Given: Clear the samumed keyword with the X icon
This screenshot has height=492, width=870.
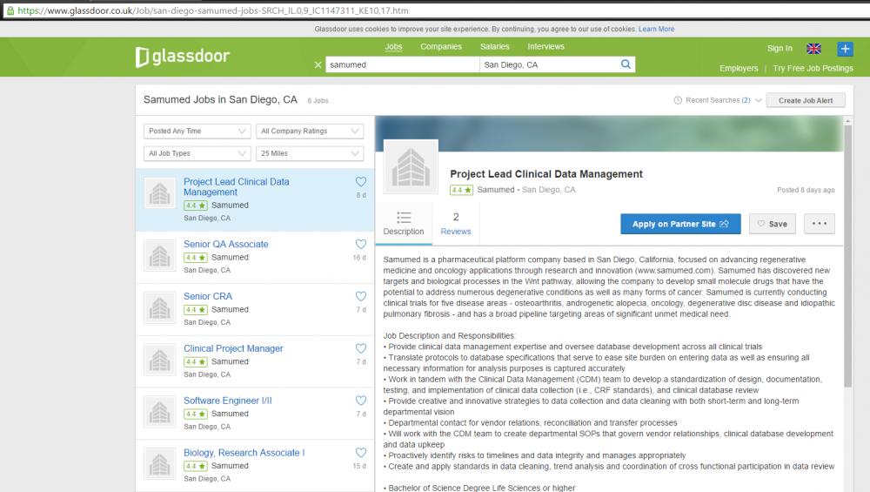Looking at the screenshot, I should click(x=318, y=65).
